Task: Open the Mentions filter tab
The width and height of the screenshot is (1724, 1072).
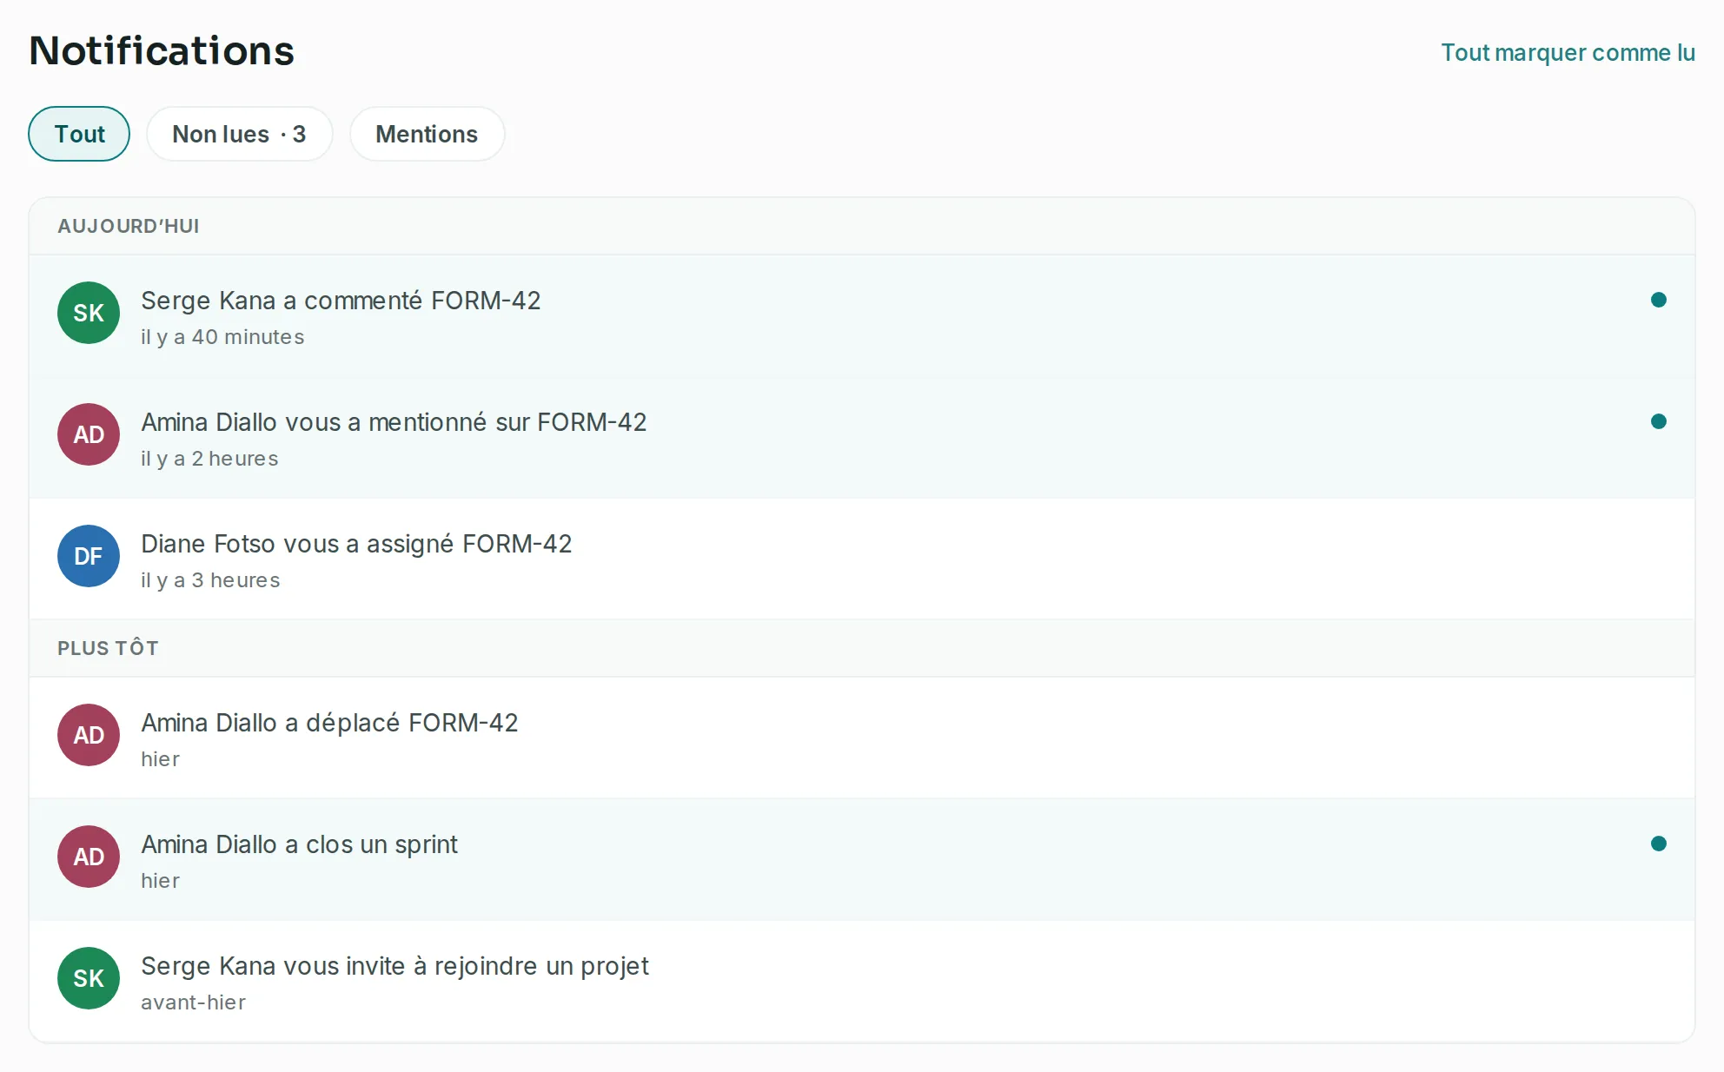Action: tap(427, 134)
